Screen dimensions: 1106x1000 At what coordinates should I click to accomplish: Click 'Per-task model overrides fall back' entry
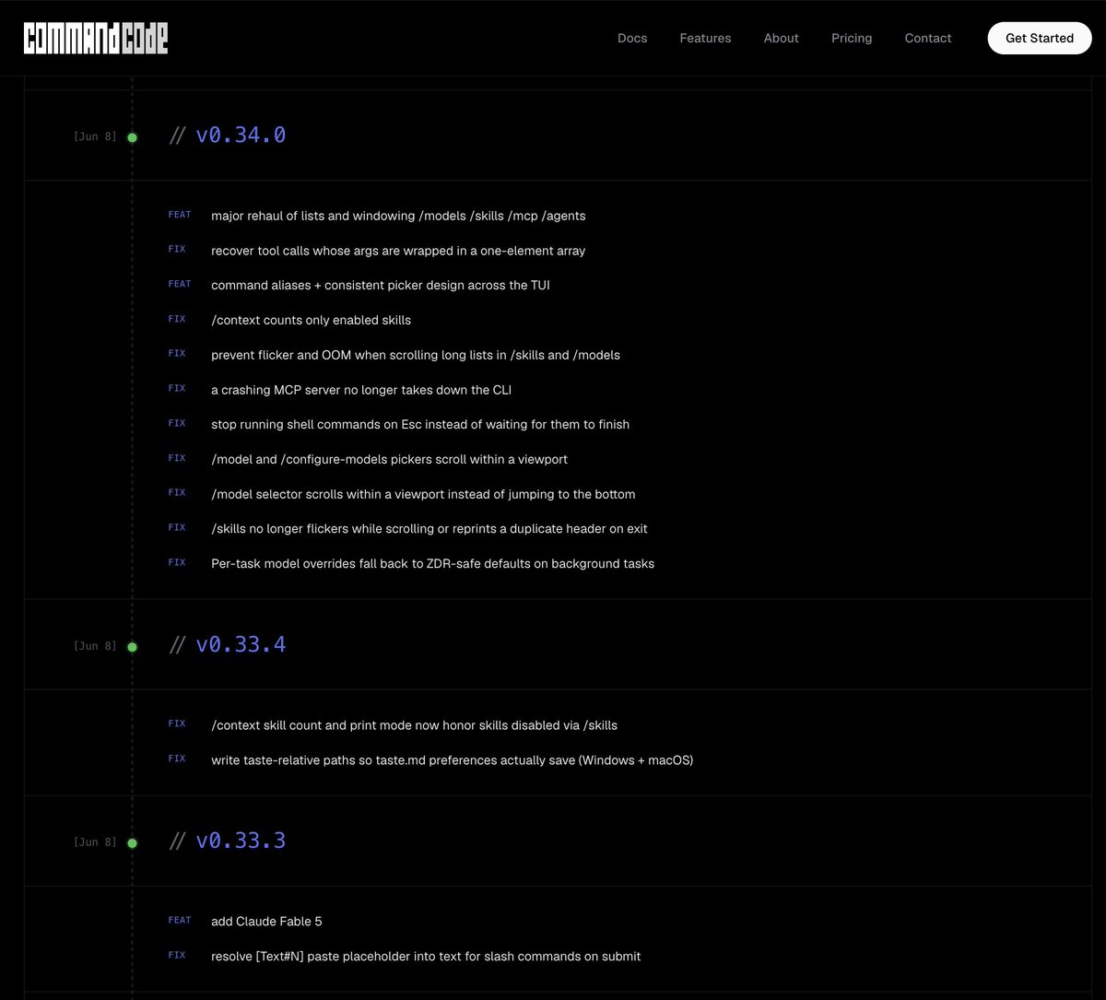click(432, 563)
